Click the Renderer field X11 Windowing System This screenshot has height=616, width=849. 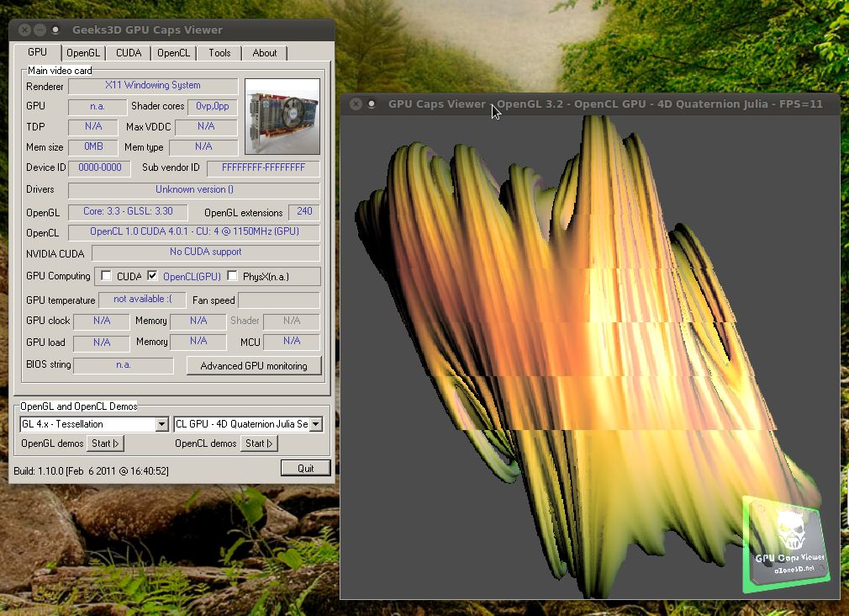[153, 86]
